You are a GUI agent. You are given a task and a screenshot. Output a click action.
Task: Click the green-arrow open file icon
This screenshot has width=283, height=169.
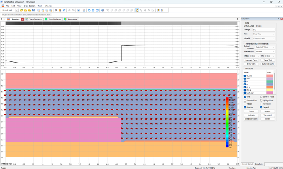21,10
